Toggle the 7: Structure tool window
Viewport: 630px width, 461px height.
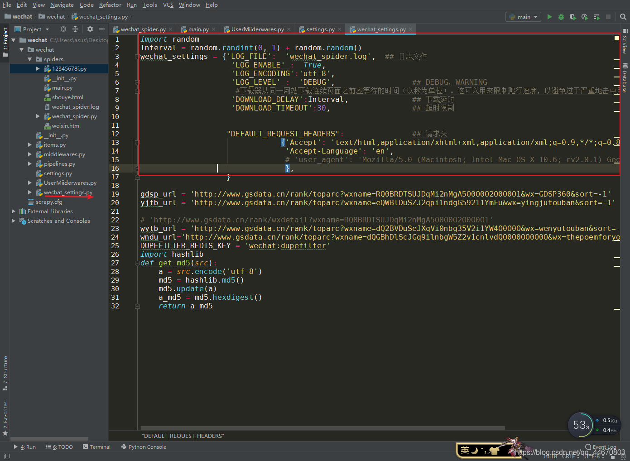coord(5,373)
